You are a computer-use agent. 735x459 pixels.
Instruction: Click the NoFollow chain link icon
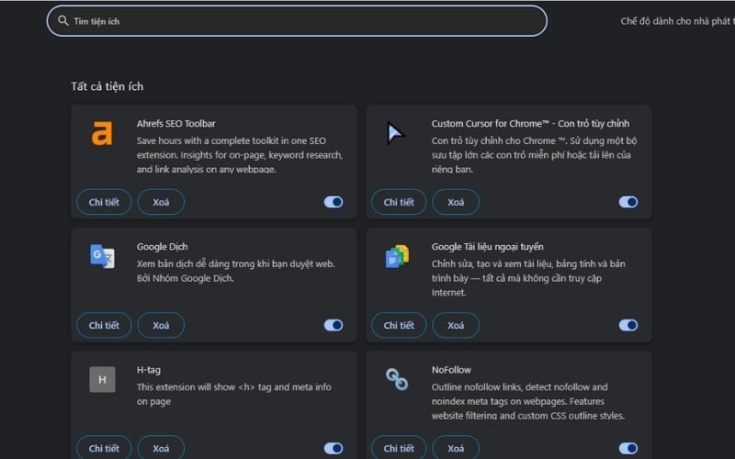click(397, 379)
